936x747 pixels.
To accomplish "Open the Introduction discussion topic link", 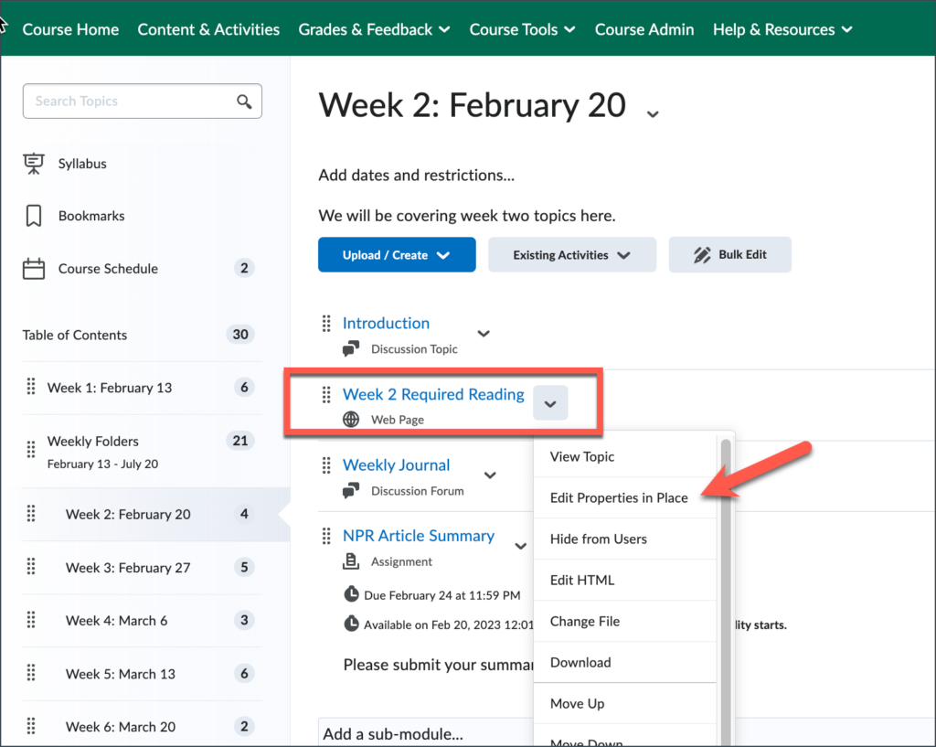I will 386,323.
